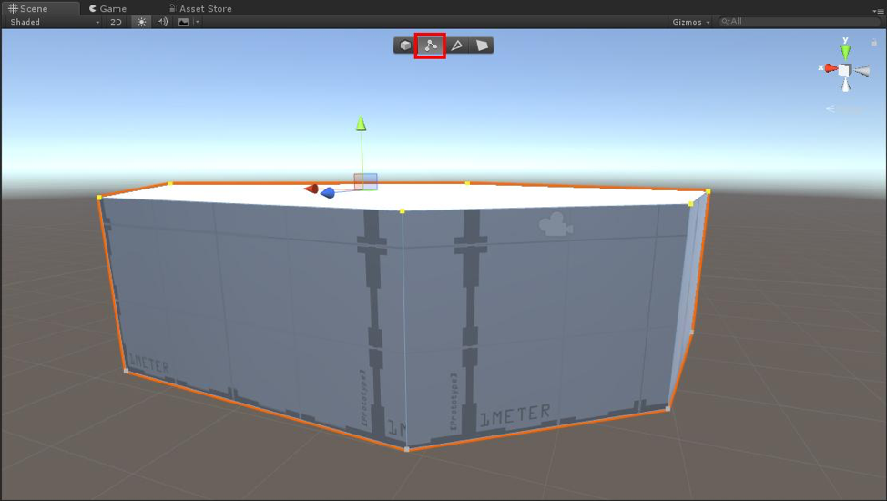Open the Shaded draw mode dropdown

(55, 22)
